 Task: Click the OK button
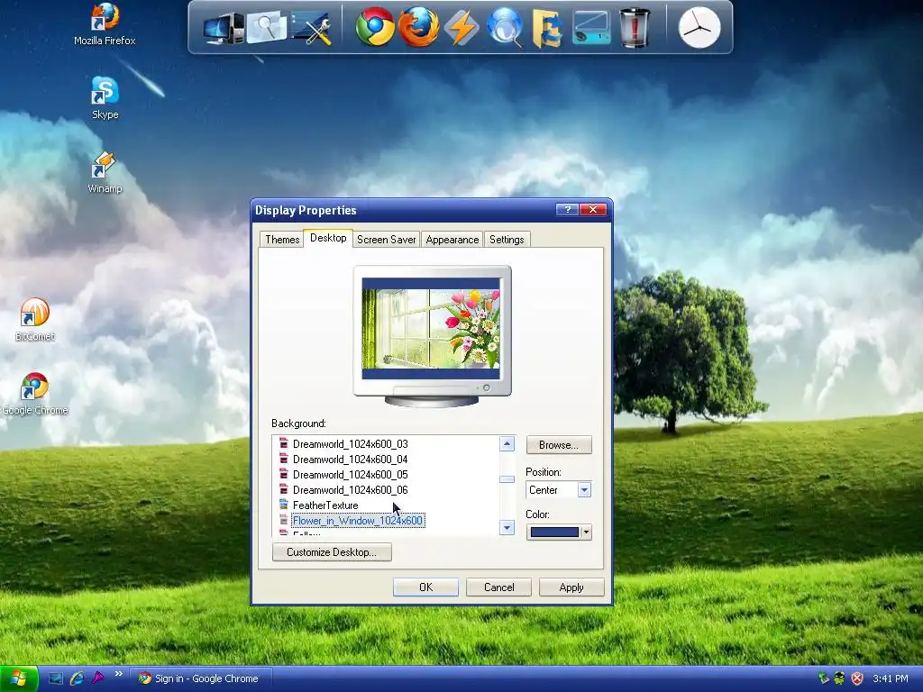point(425,587)
